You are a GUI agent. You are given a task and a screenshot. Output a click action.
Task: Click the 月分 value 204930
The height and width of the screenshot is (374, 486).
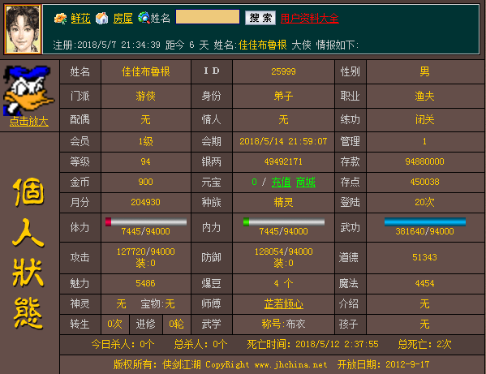pos(146,202)
